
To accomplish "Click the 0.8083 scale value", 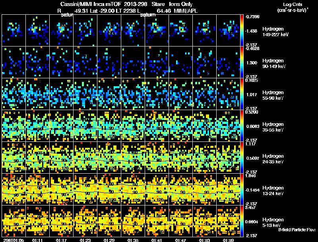I will pos(253,126).
